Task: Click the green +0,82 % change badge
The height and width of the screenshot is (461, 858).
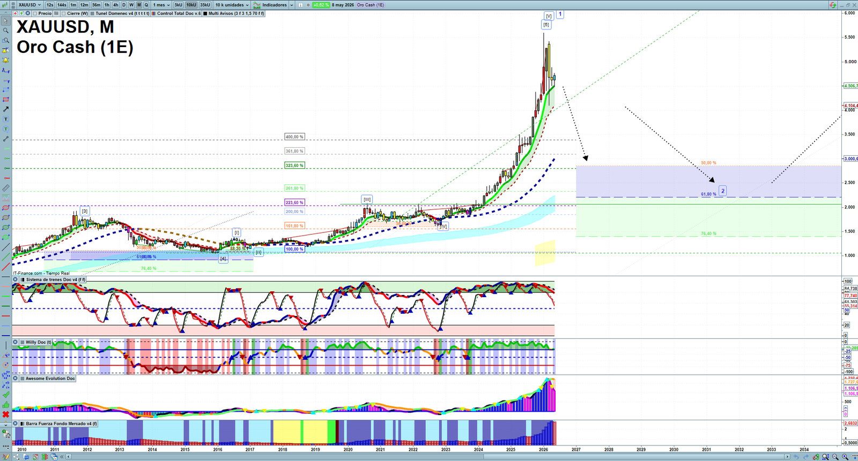Action: click(321, 5)
